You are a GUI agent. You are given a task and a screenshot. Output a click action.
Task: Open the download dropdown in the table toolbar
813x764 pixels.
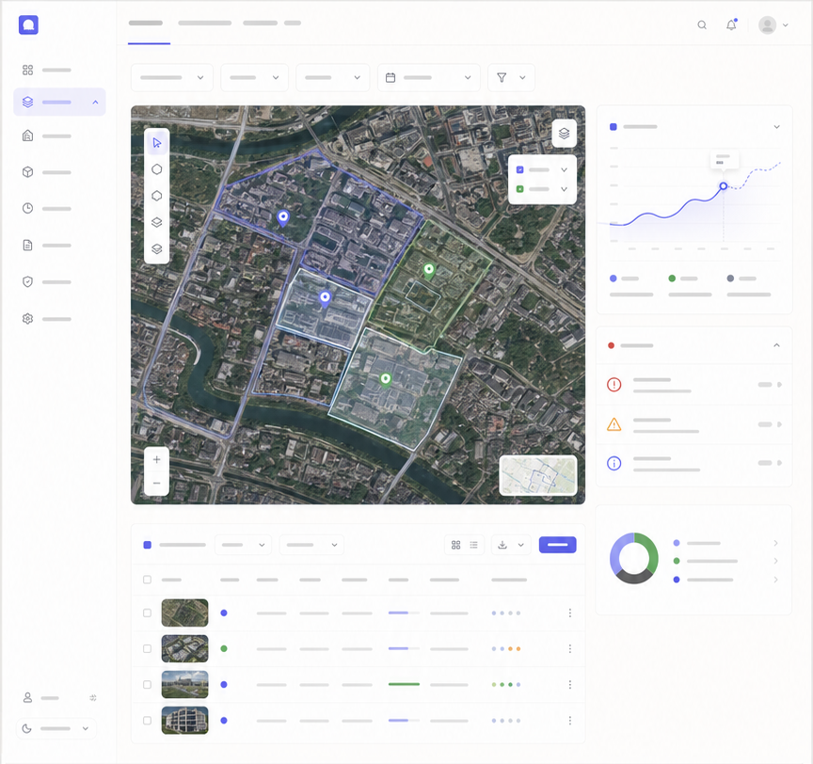pos(511,545)
